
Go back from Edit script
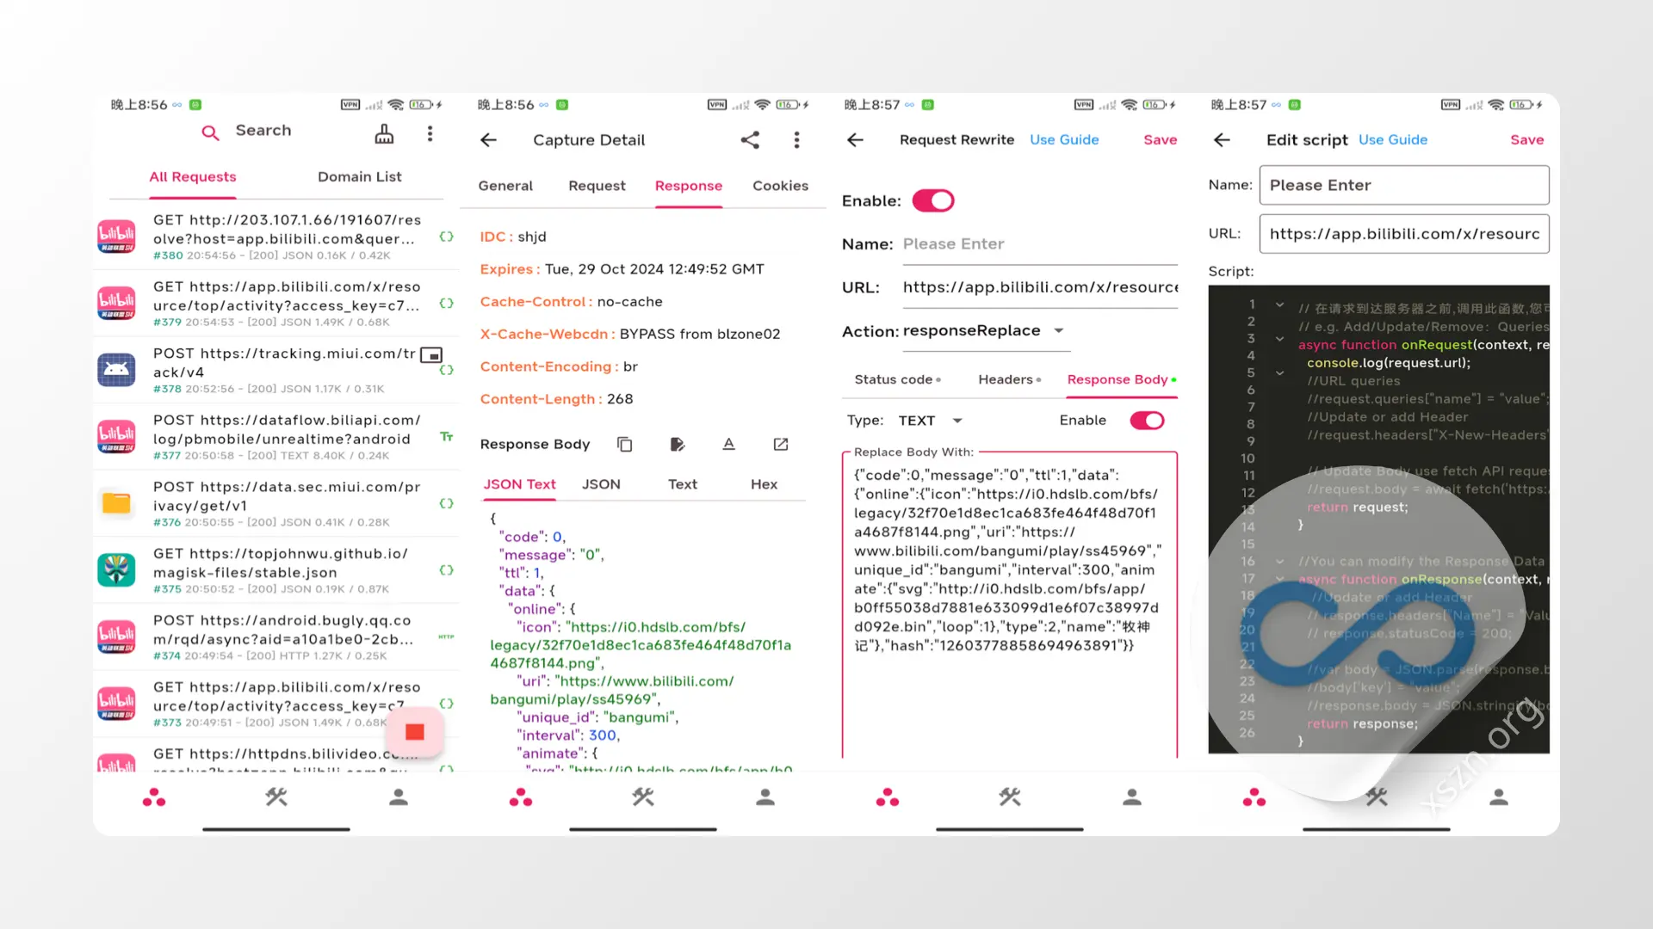click(1222, 140)
